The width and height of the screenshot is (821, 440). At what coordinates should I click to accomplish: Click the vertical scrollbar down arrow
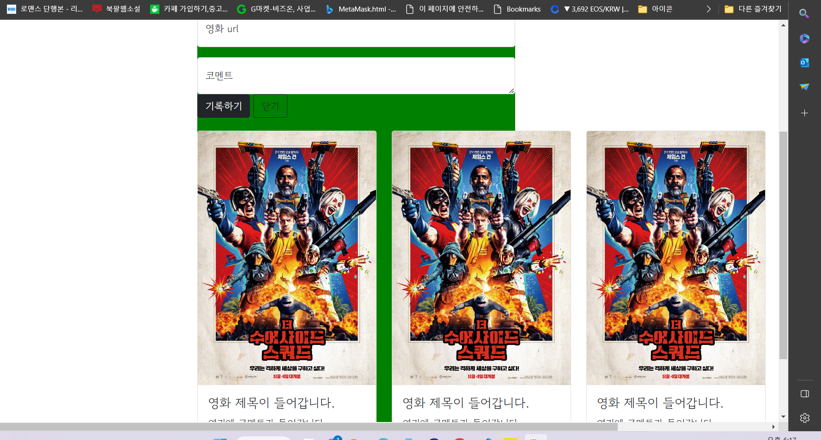pos(783,416)
